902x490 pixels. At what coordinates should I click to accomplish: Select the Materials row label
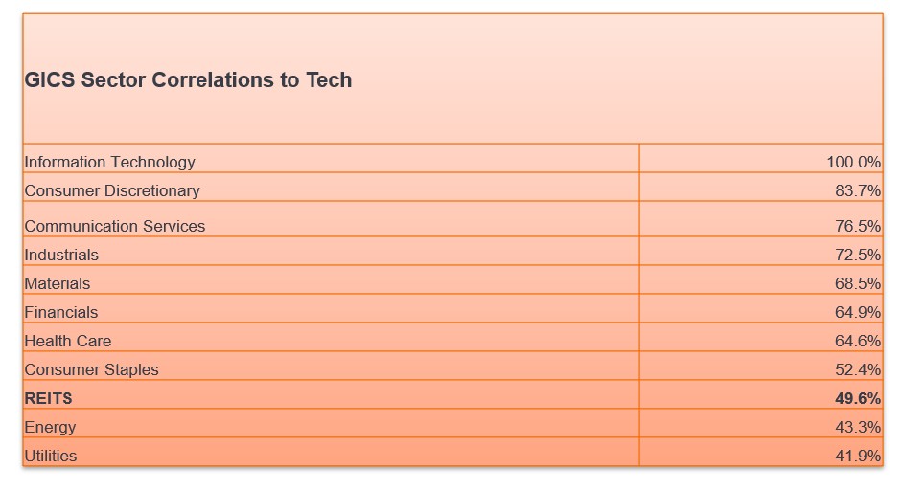[x=58, y=283]
